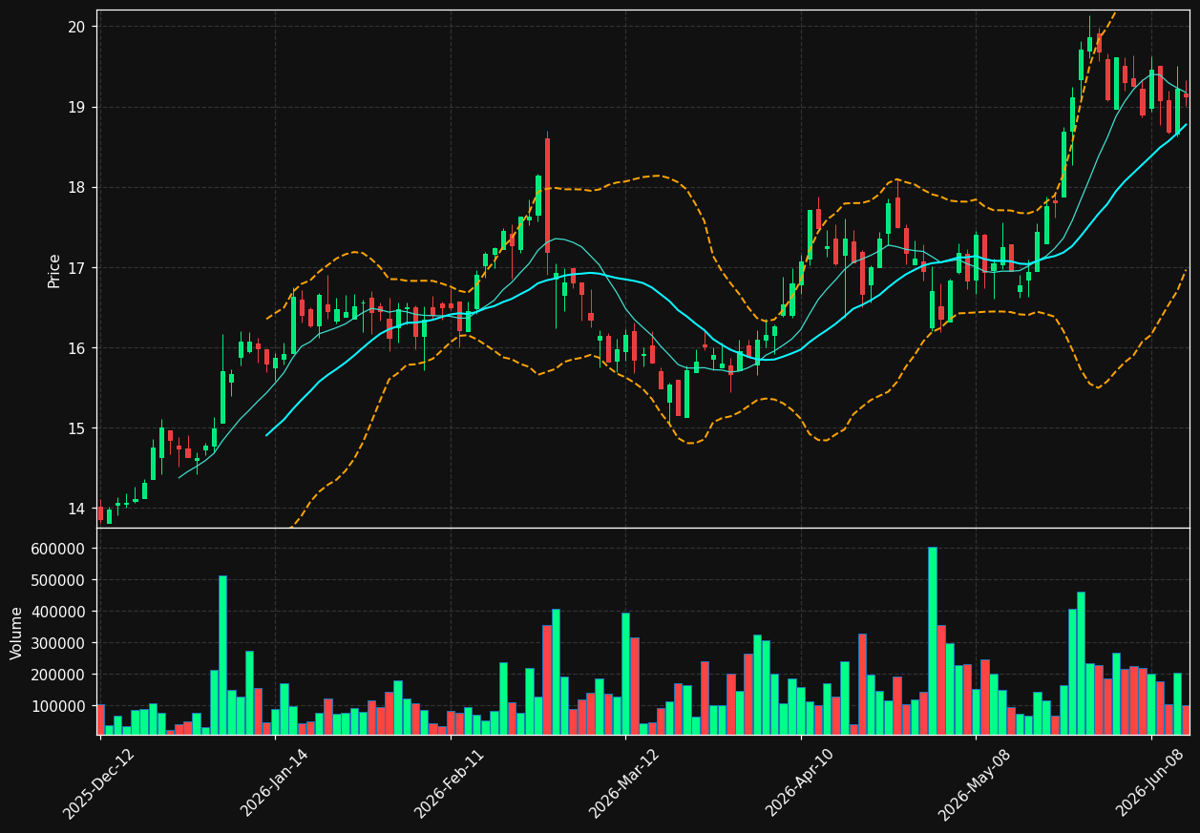The height and width of the screenshot is (833, 1200).
Task: Click volume tick label 500000
Action: click(58, 580)
